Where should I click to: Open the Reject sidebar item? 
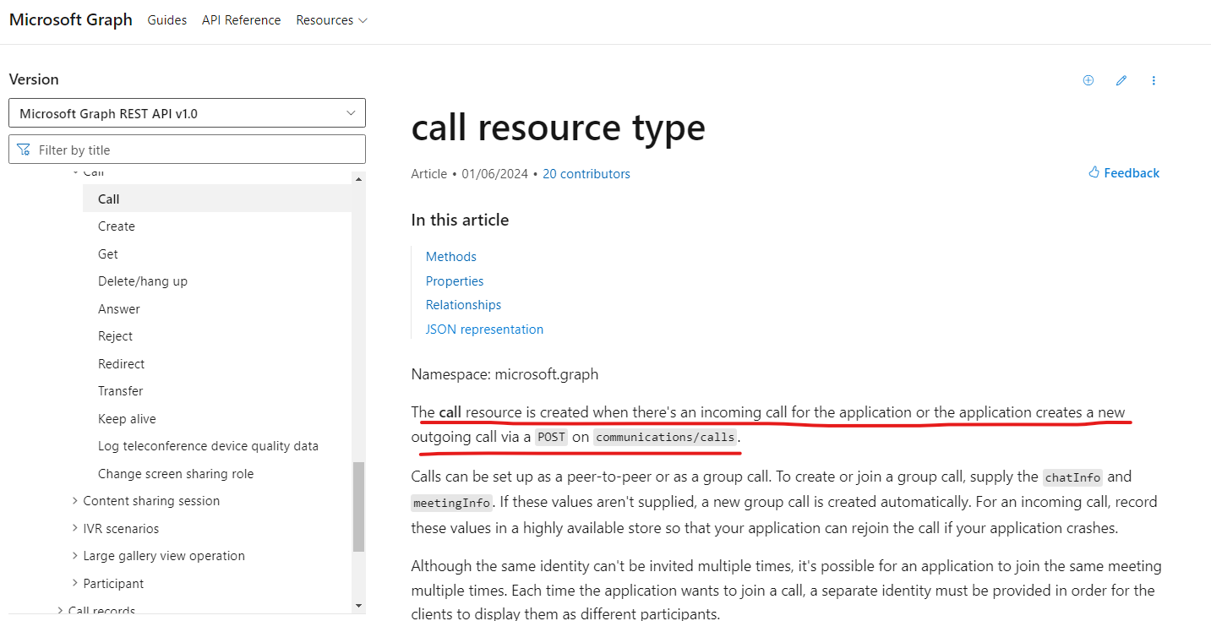click(x=115, y=336)
